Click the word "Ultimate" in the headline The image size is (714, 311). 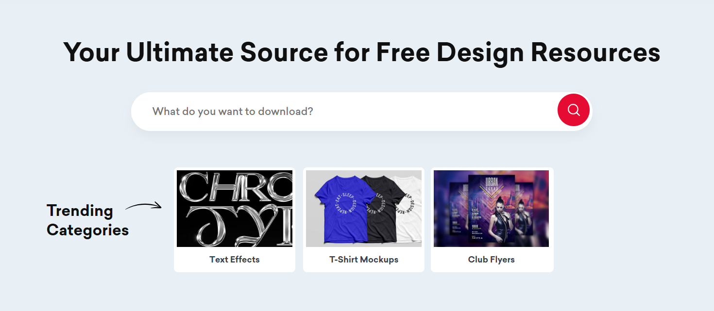coord(179,52)
